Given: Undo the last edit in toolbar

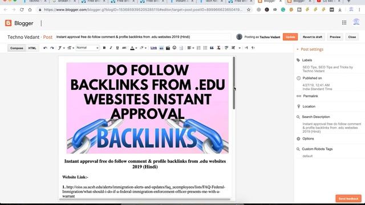Looking at the screenshot, I should click(45, 48).
